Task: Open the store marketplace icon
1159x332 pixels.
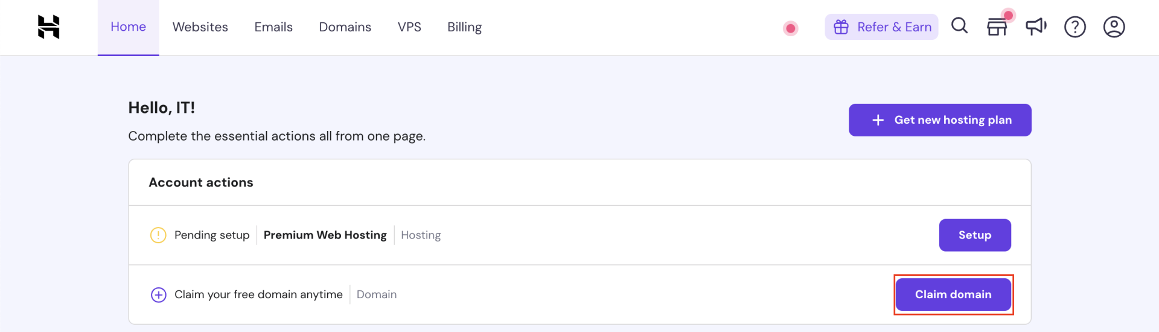Action: point(997,27)
